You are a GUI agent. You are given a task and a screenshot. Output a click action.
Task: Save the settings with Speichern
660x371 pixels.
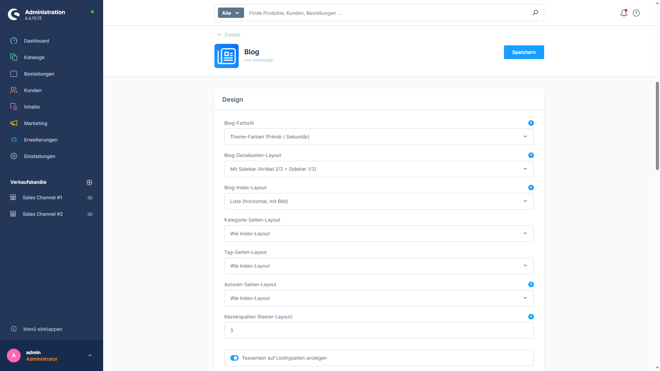pos(524,52)
